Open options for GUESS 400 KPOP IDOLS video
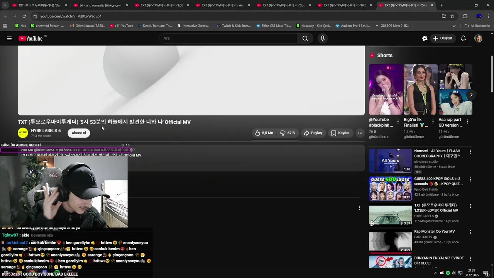This screenshot has height=278, width=494. pyautogui.click(x=470, y=180)
